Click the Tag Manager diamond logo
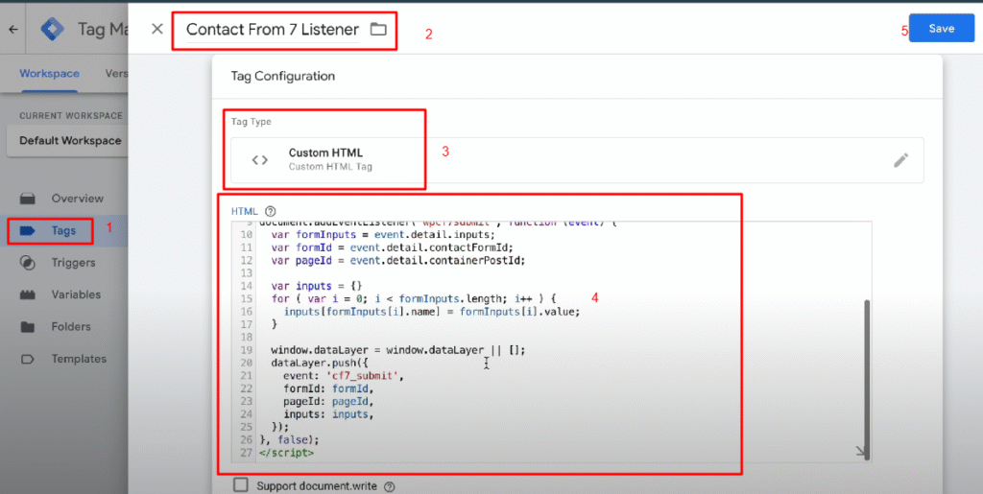The image size is (983, 494). (53, 30)
